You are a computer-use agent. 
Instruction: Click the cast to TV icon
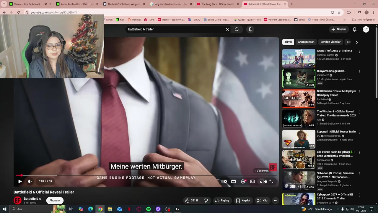(262, 181)
